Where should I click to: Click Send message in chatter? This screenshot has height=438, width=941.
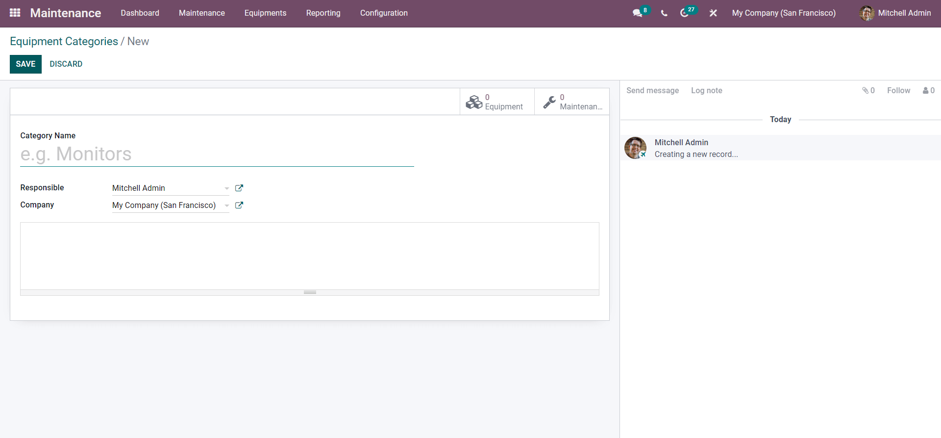pos(652,90)
